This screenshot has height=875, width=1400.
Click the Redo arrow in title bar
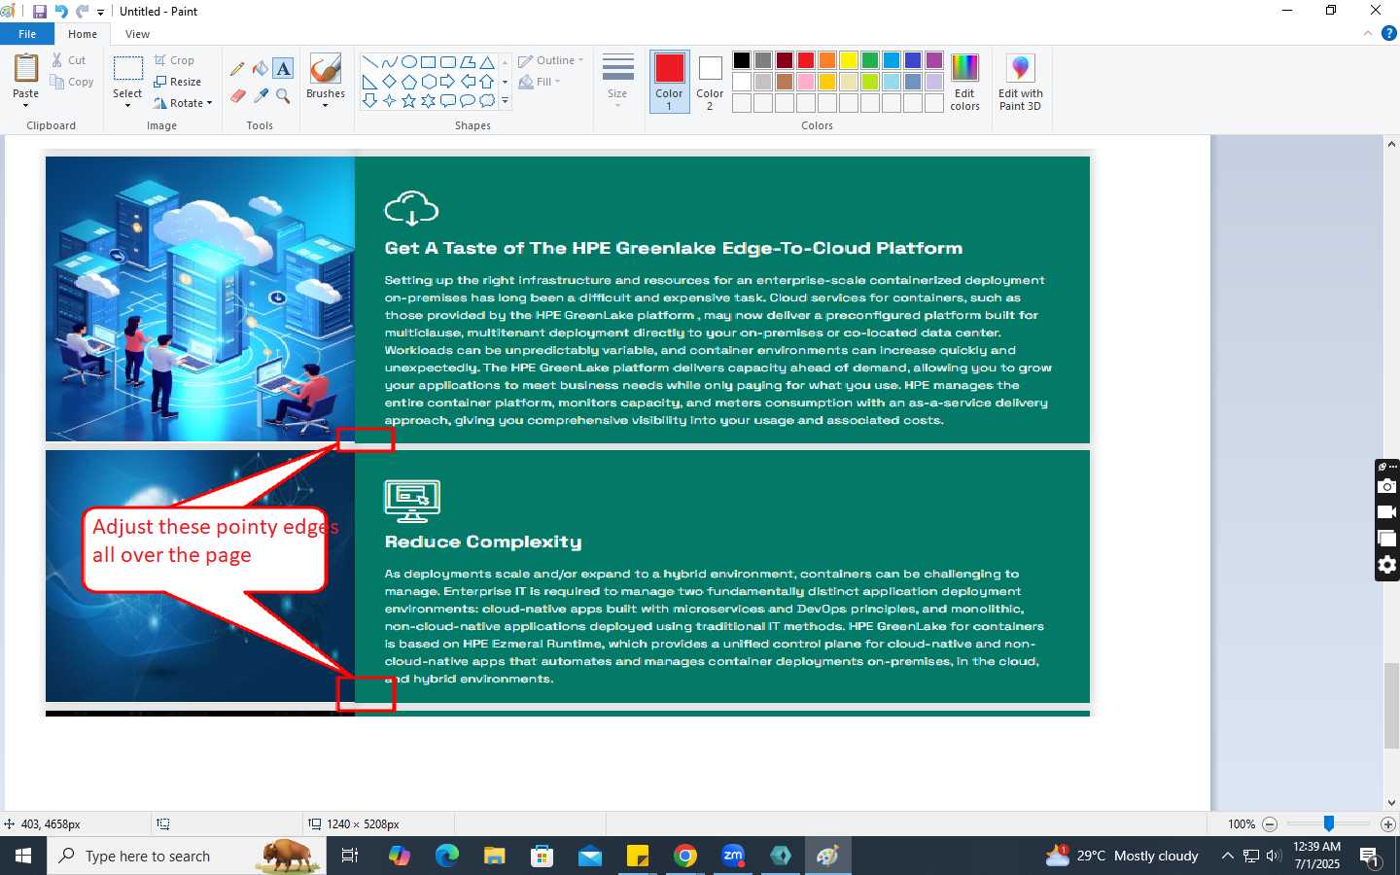coord(83,12)
